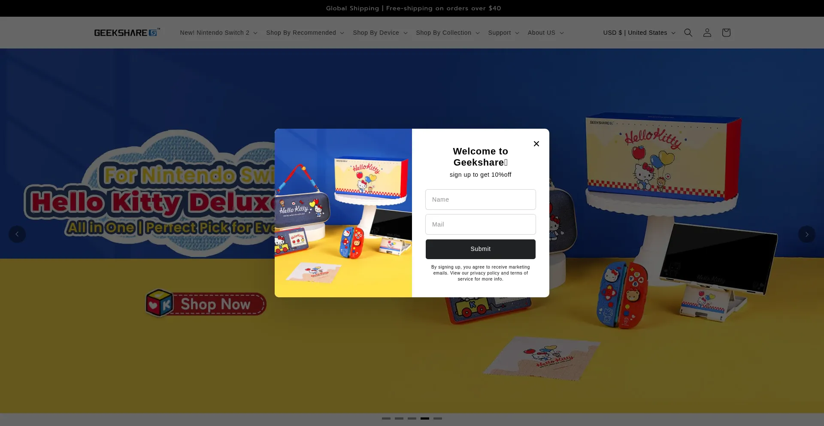Open the USD United States country selector

coord(638,33)
